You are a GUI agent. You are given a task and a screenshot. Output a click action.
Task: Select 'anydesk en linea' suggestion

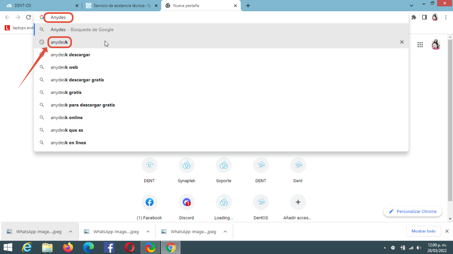point(221,143)
